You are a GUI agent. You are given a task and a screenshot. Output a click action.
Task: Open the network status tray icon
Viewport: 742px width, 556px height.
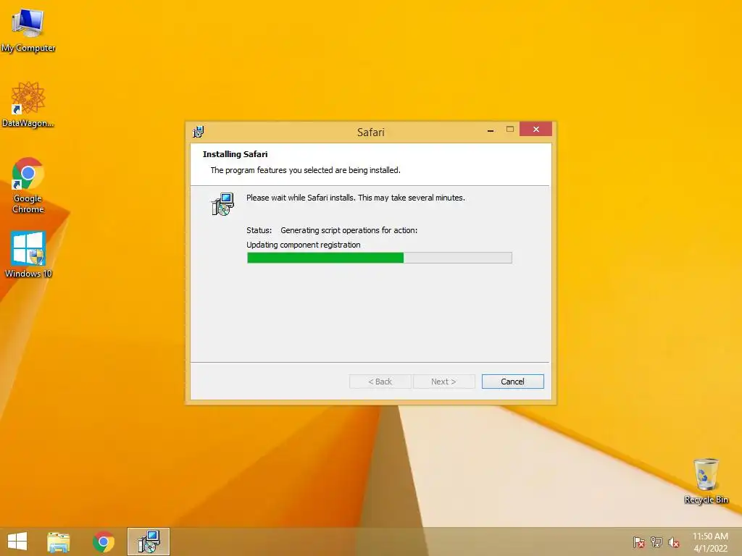pos(656,542)
